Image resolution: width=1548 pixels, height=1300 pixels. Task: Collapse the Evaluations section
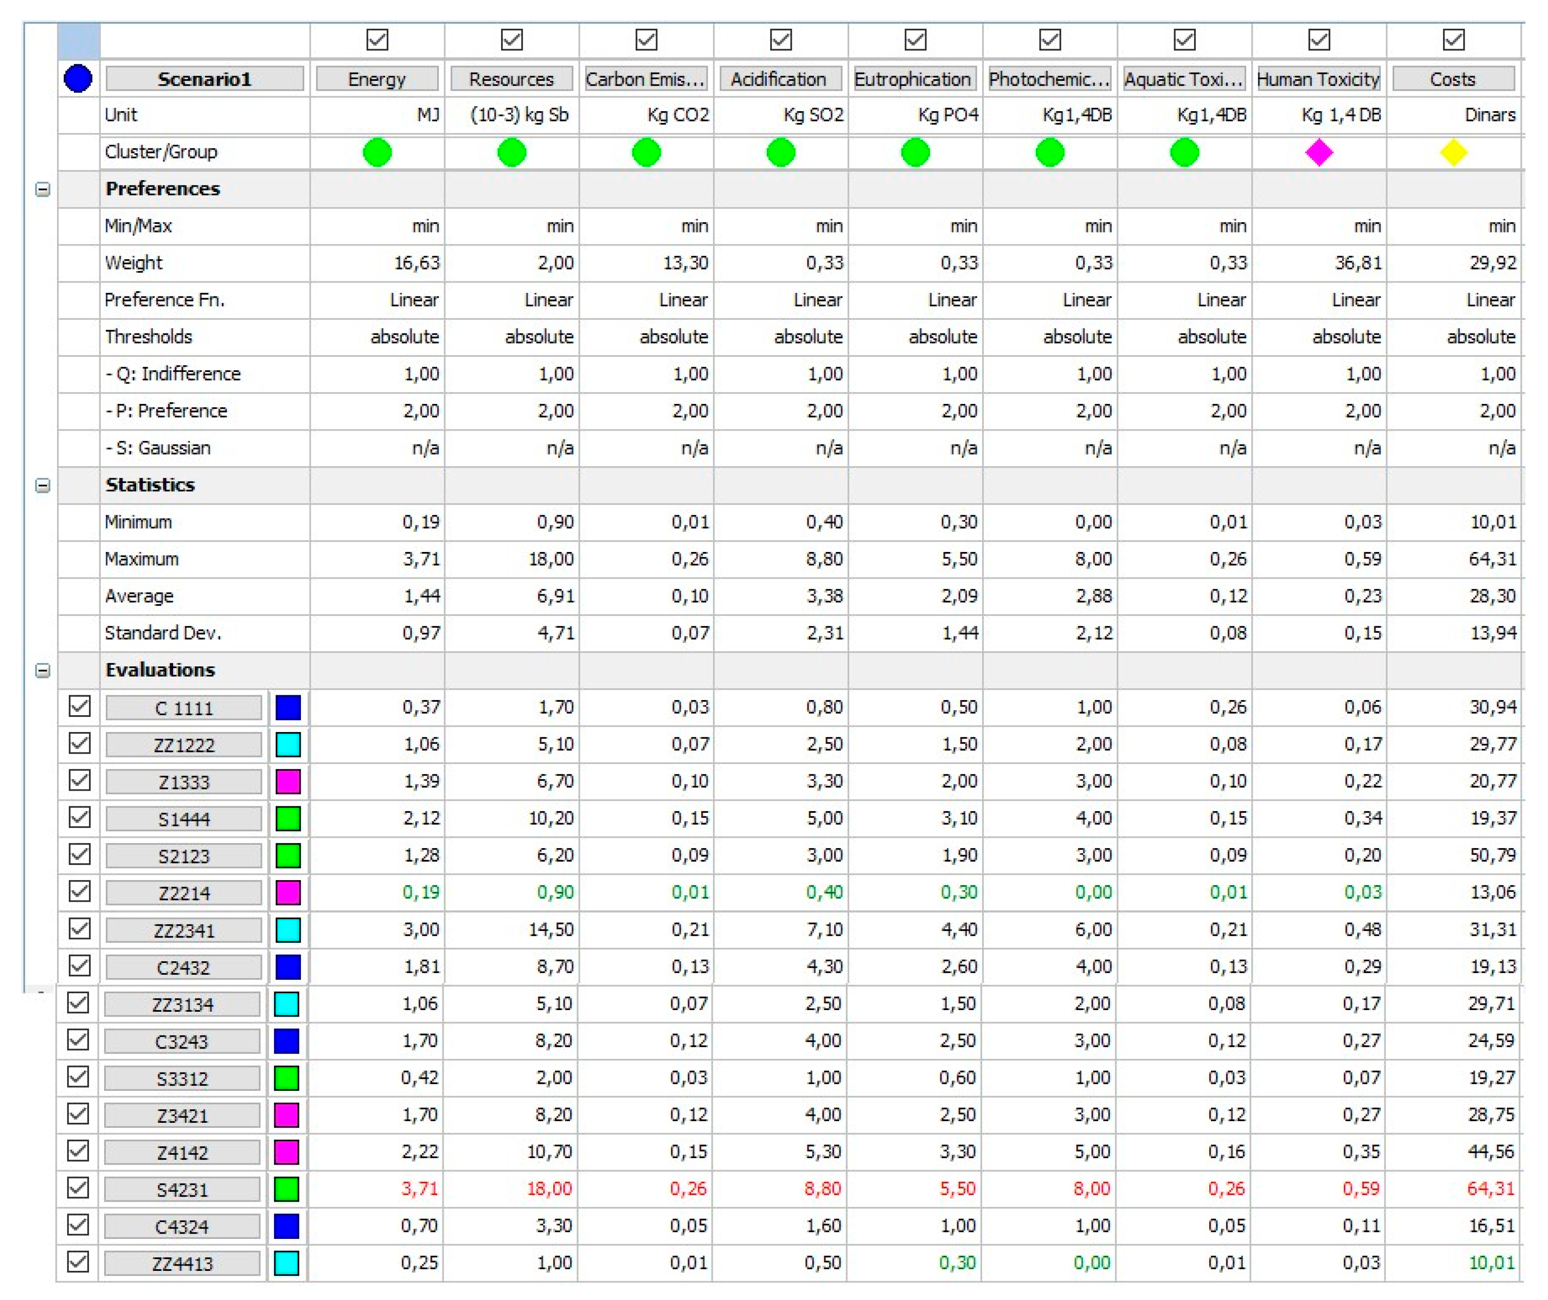tap(43, 670)
